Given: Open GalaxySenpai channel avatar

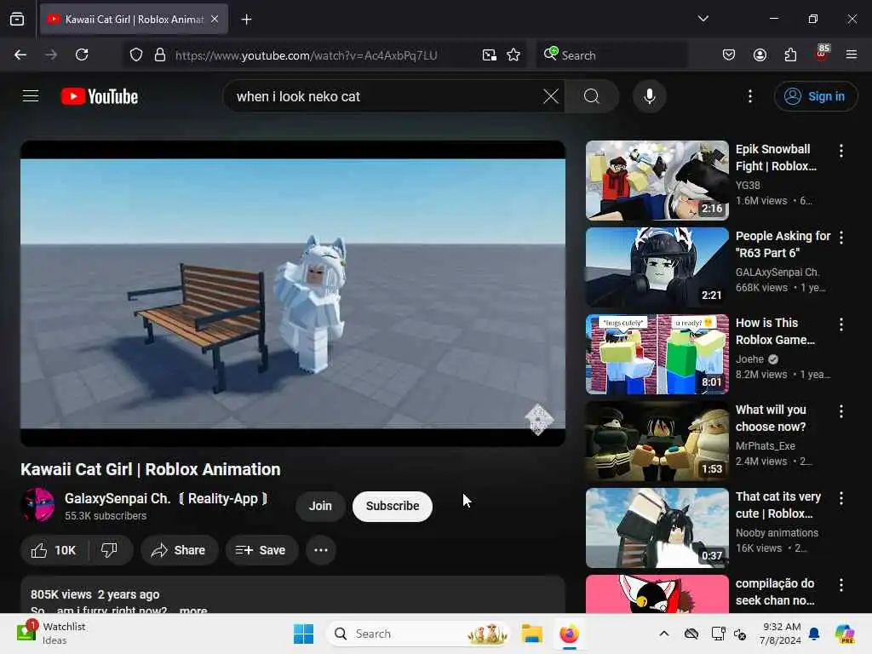Looking at the screenshot, I should 37,505.
